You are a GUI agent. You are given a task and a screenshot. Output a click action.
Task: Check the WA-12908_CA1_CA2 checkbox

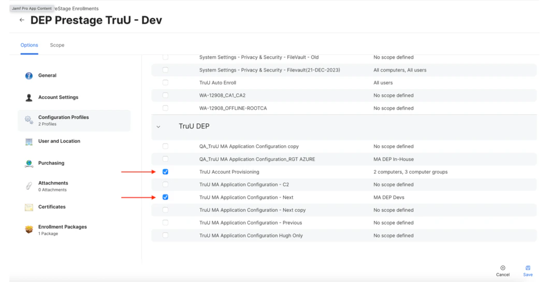[x=166, y=95]
